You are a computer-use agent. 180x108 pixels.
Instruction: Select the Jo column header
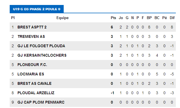coord(121,18)
